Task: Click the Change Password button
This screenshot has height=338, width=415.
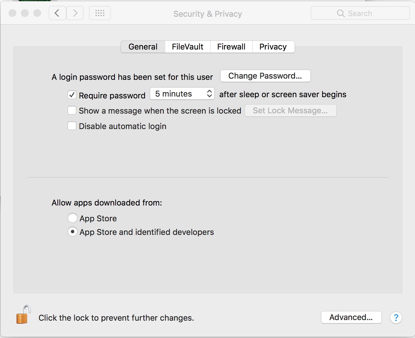Action: 265,76
